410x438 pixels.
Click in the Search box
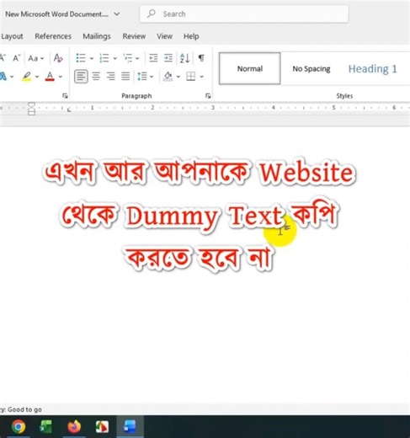(x=244, y=13)
